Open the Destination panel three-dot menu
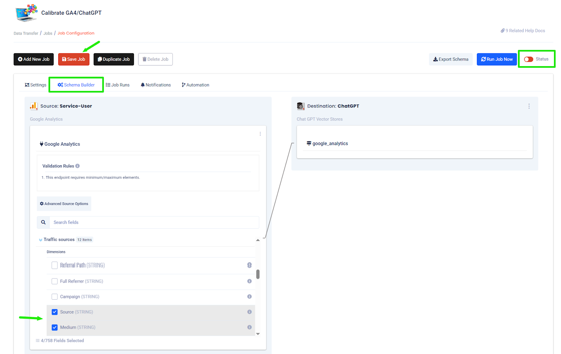561x354 pixels. coord(529,106)
